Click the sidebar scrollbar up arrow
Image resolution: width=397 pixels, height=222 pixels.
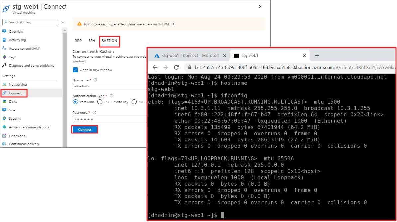click(x=65, y=30)
